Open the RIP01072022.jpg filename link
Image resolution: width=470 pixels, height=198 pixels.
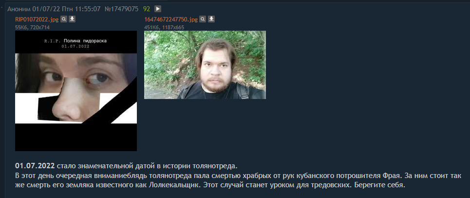coord(37,20)
